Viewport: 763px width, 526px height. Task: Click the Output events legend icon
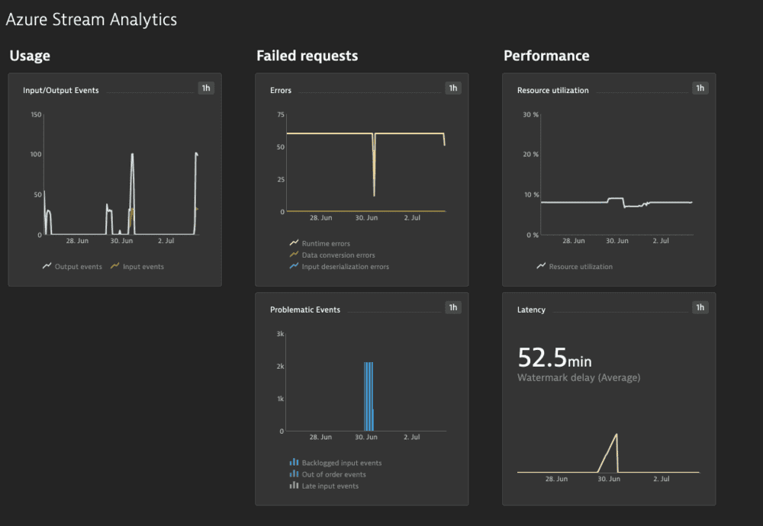(x=46, y=266)
